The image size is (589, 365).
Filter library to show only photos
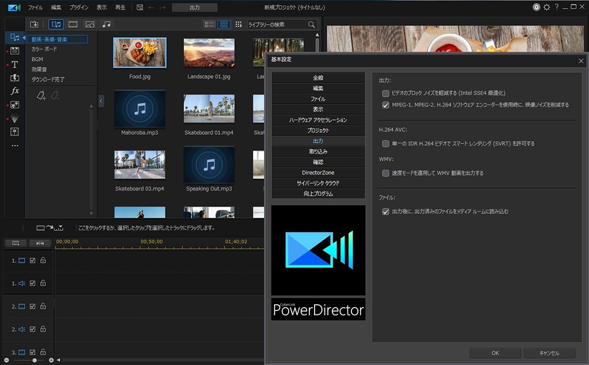pos(90,24)
